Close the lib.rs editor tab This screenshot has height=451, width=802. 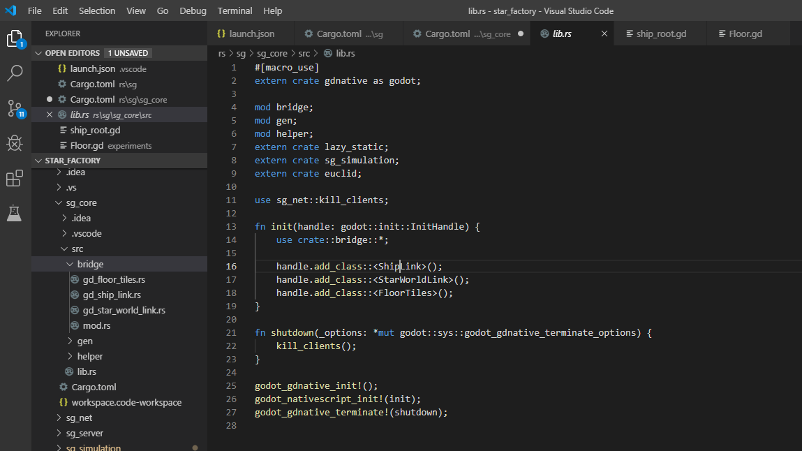click(604, 33)
